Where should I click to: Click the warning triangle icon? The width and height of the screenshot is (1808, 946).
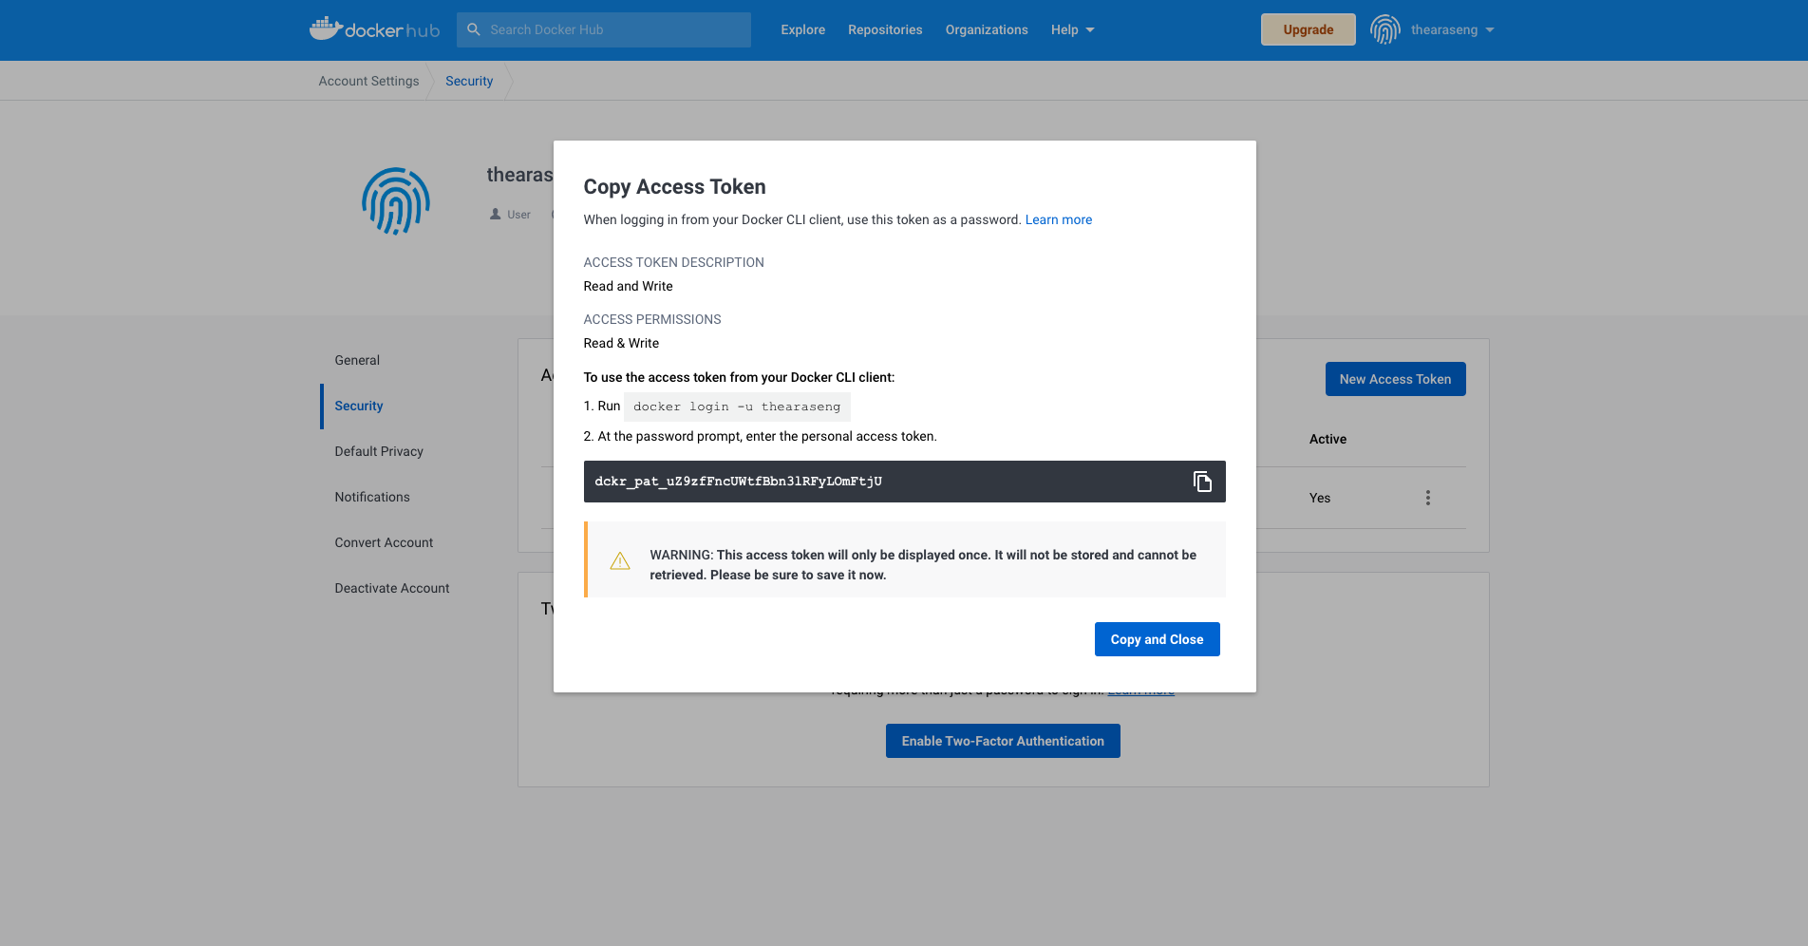620,560
